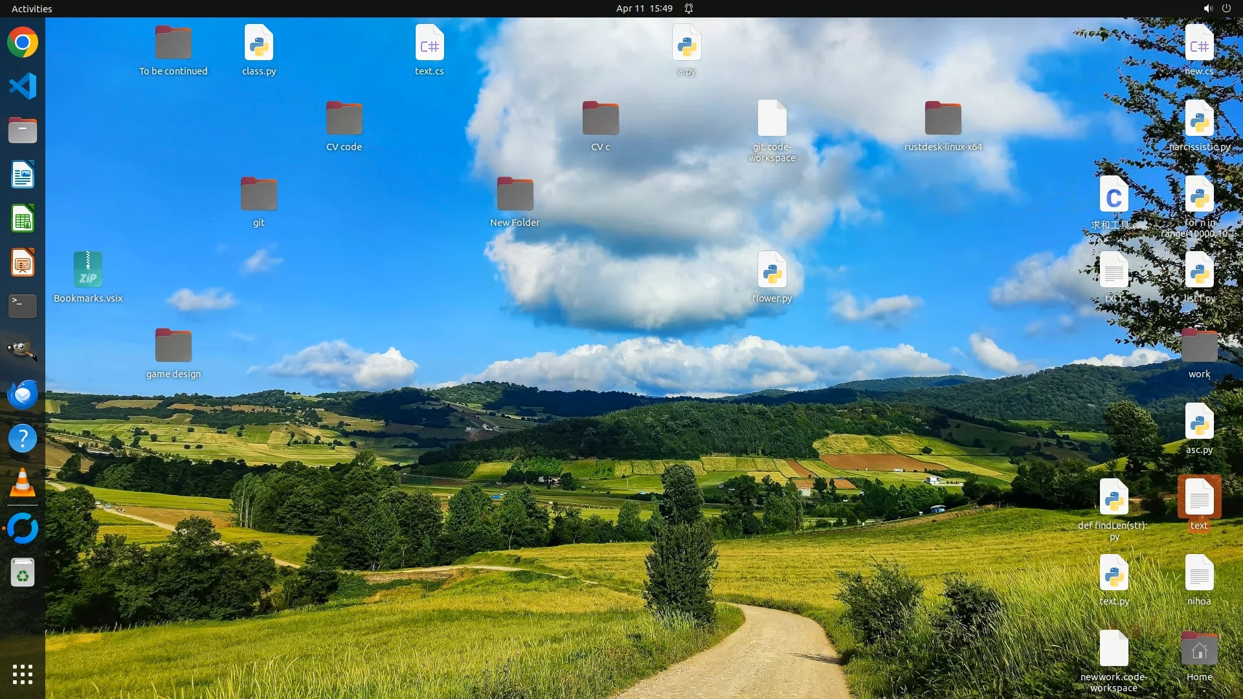Open the Trash in dock
Viewport: 1243px width, 699px height.
tap(23, 573)
